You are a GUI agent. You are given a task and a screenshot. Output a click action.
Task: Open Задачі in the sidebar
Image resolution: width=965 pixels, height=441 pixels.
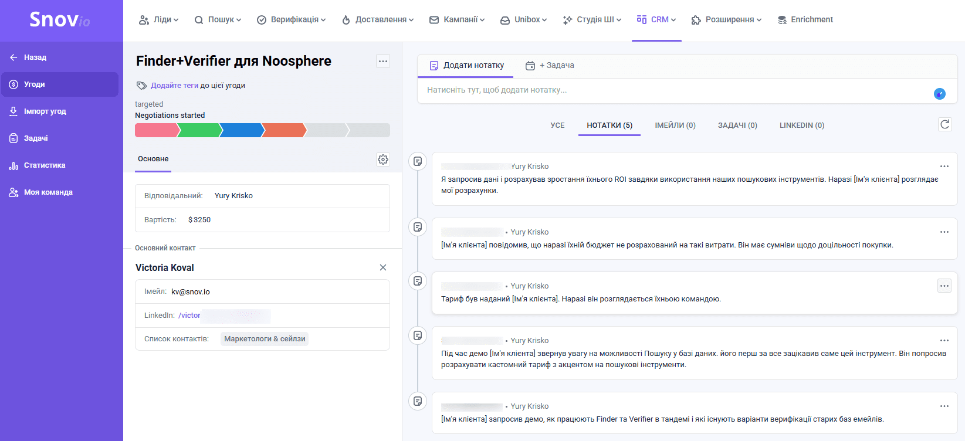(28, 138)
